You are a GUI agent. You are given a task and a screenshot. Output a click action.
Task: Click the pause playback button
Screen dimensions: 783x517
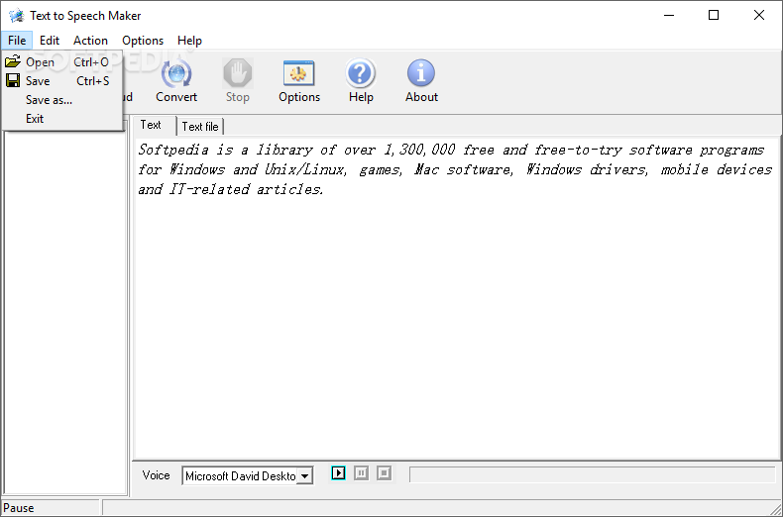(x=361, y=472)
